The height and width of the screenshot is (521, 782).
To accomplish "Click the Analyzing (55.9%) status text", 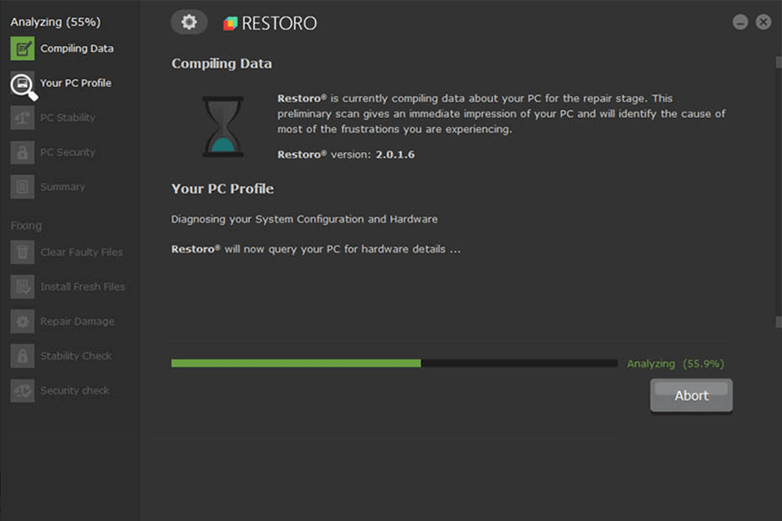I will [x=675, y=364].
